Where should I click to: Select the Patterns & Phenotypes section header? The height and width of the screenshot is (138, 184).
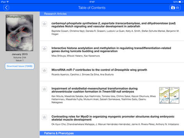click(x=112, y=133)
